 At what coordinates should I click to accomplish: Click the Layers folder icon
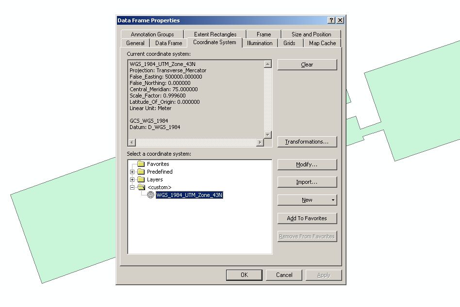tap(141, 179)
